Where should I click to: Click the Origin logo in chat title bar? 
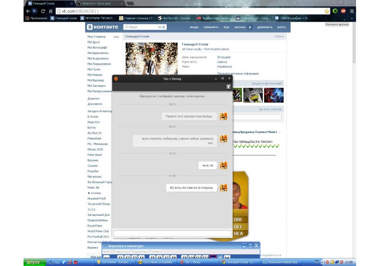click(x=116, y=79)
